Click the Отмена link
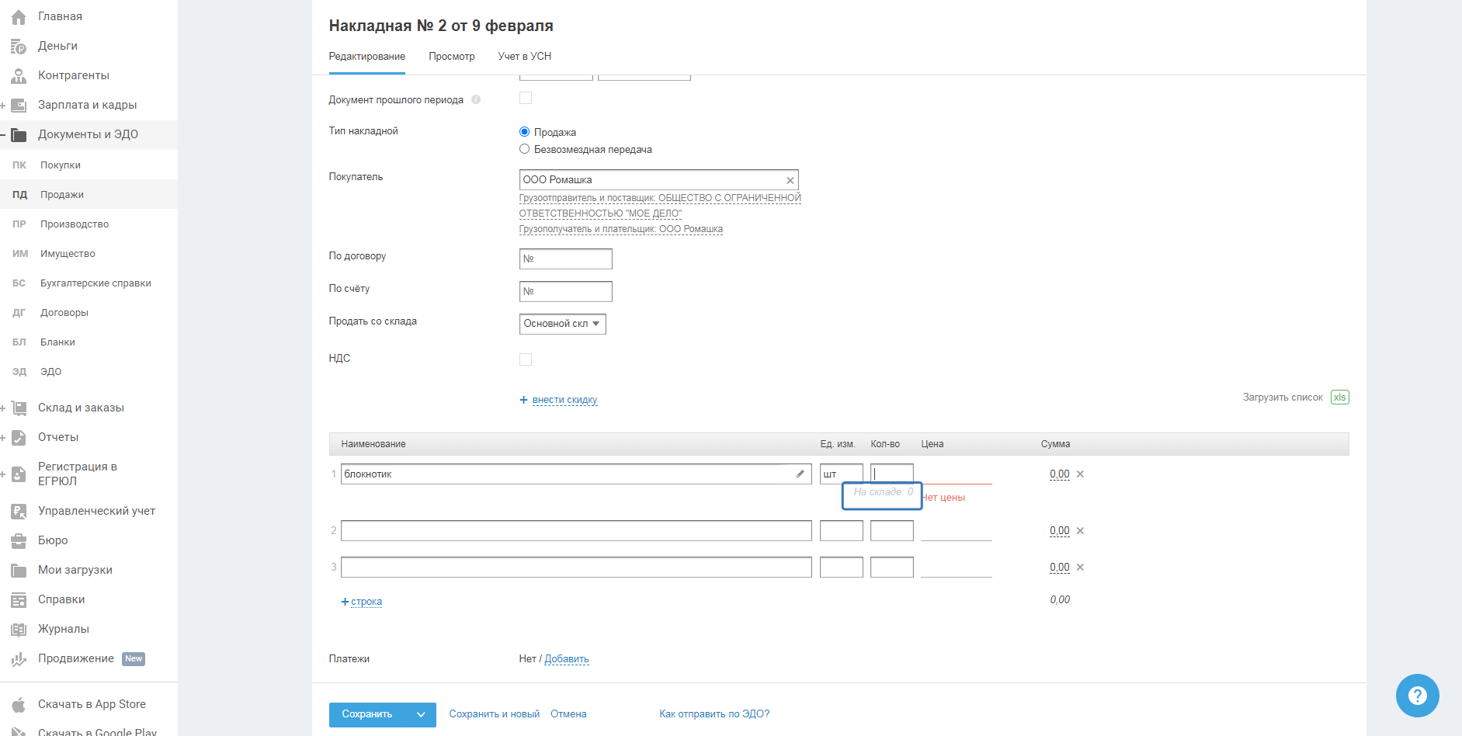This screenshot has height=736, width=1462. [x=568, y=714]
